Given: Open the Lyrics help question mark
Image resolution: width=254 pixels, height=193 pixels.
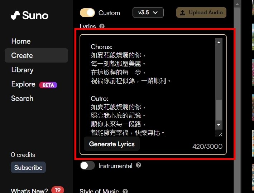Looking at the screenshot, I should pyautogui.click(x=102, y=26).
